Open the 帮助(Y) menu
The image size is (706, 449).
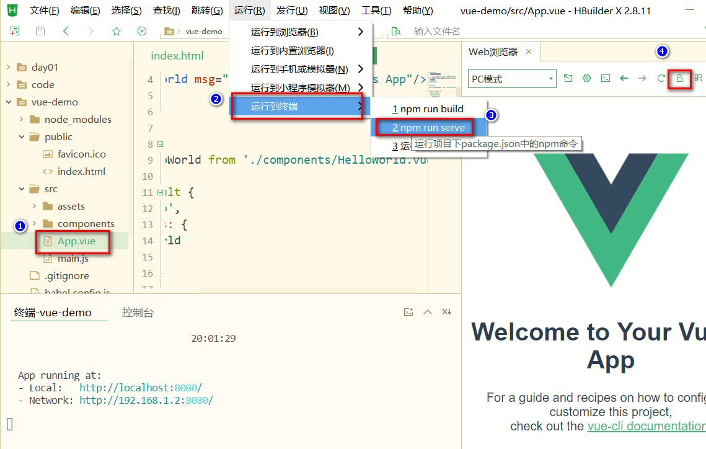[x=418, y=11]
